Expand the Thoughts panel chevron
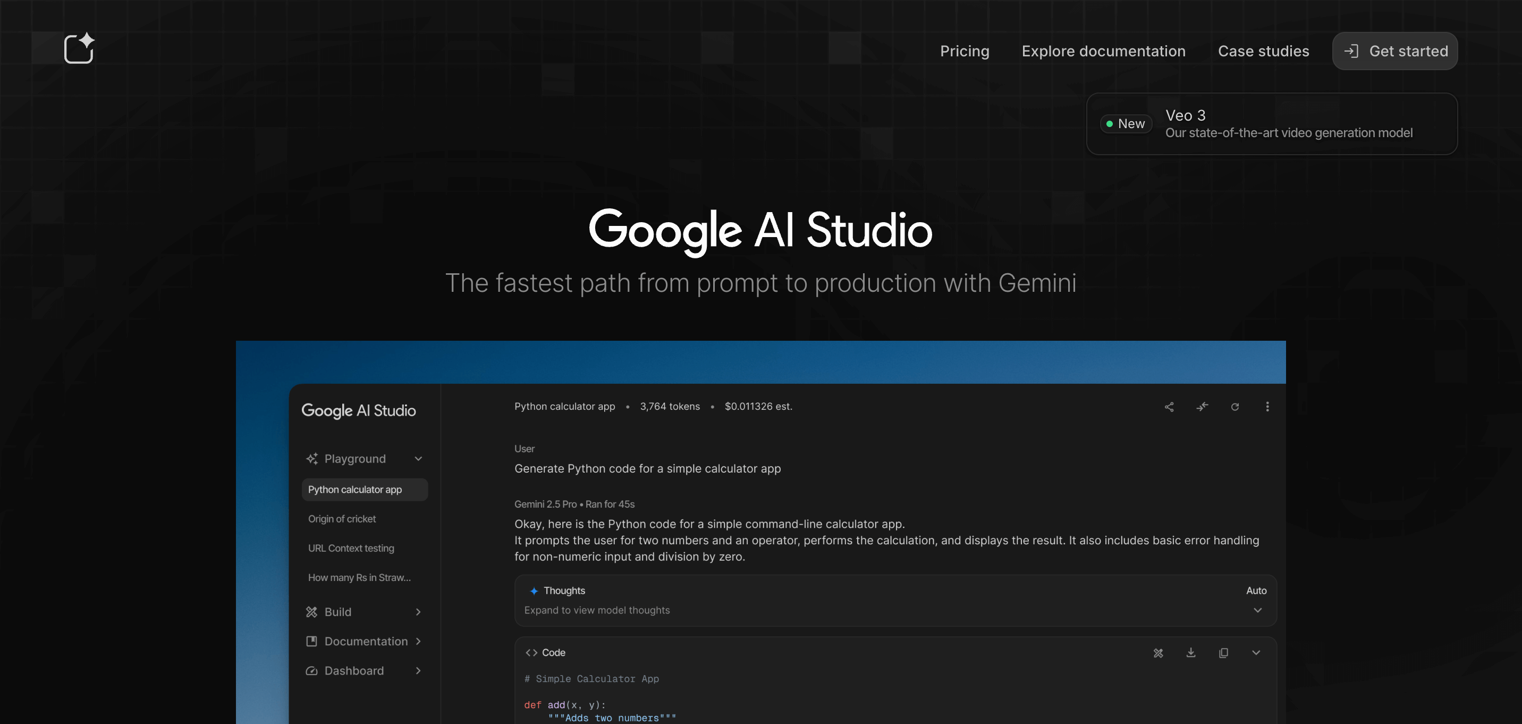This screenshot has width=1522, height=724. (1257, 610)
